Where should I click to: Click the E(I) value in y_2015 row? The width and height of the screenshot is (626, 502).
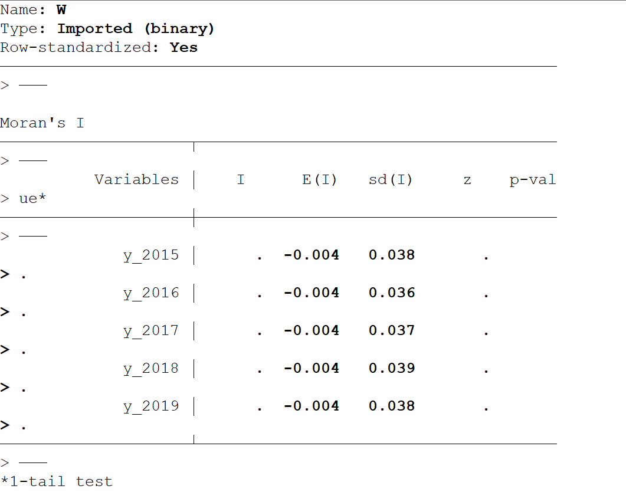pos(312,255)
